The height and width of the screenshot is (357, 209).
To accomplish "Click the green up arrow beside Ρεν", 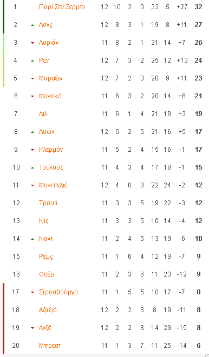I will pos(32,61).
